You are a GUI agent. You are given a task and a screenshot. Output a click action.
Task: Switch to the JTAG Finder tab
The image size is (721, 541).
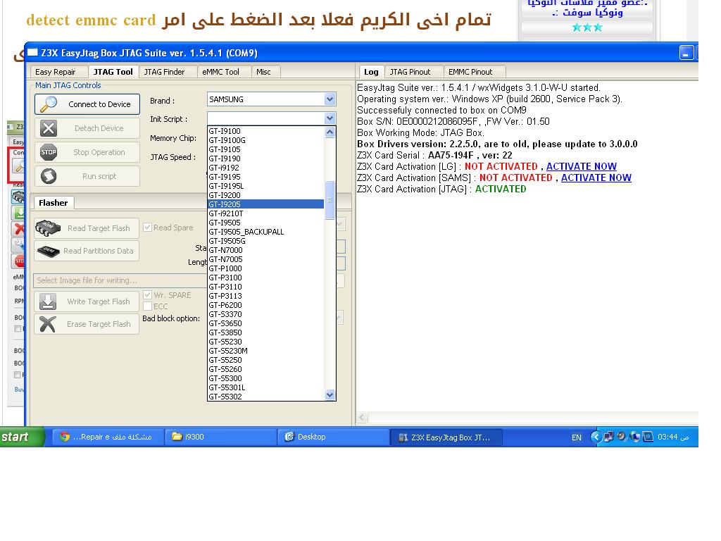[x=164, y=72]
